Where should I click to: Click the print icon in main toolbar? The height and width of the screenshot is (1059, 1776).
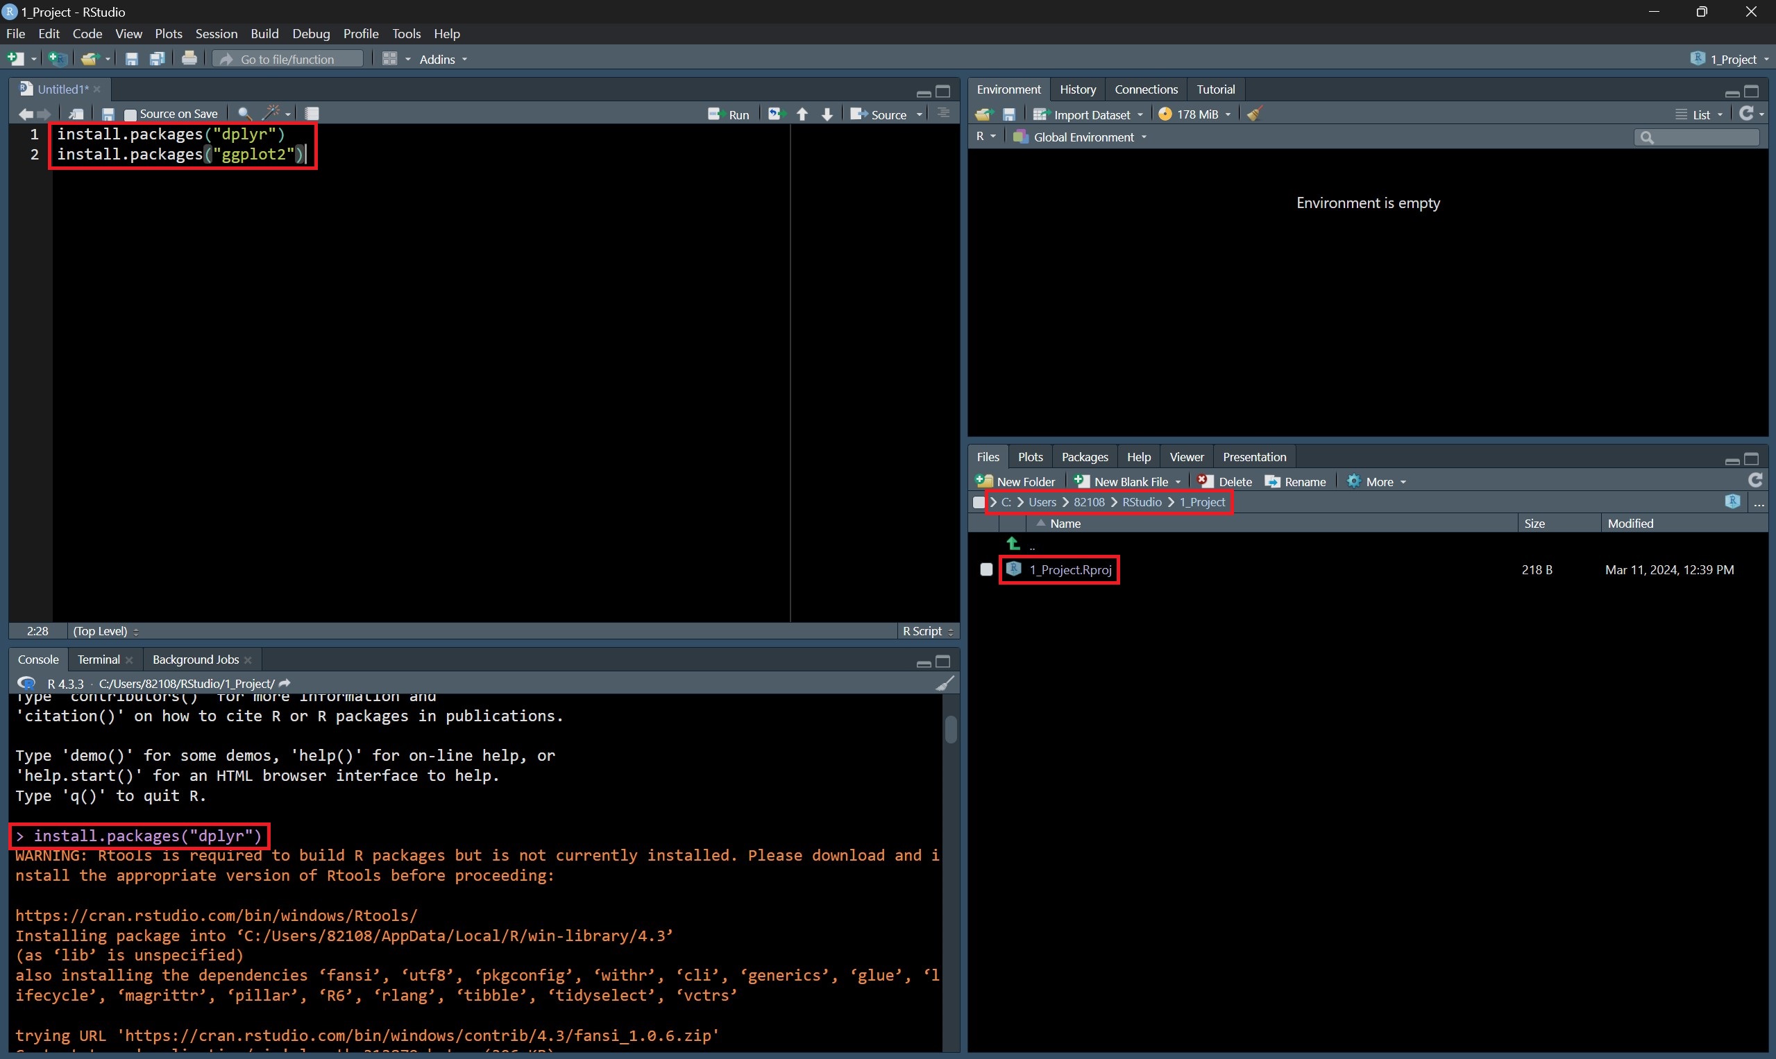click(189, 58)
